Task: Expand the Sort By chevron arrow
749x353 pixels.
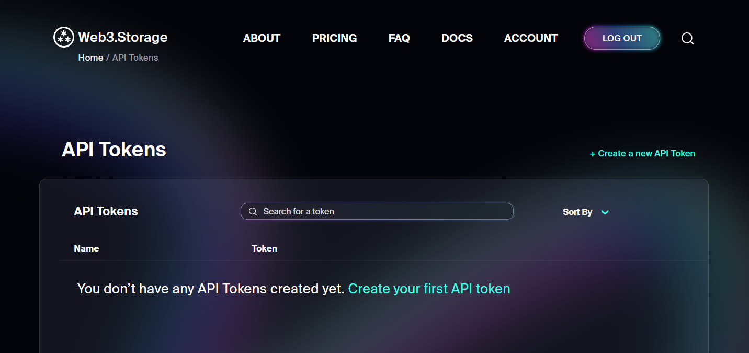Action: 605,212
